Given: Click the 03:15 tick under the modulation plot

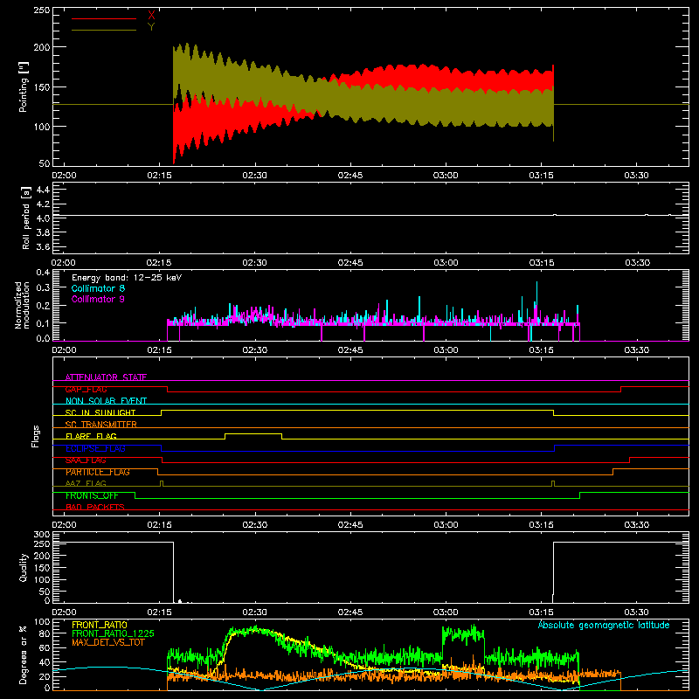Looking at the screenshot, I should 541,350.
